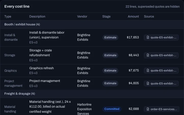The image size is (184, 115).
Task: Open document icon in Graphics row source chip
Action: [148, 70]
